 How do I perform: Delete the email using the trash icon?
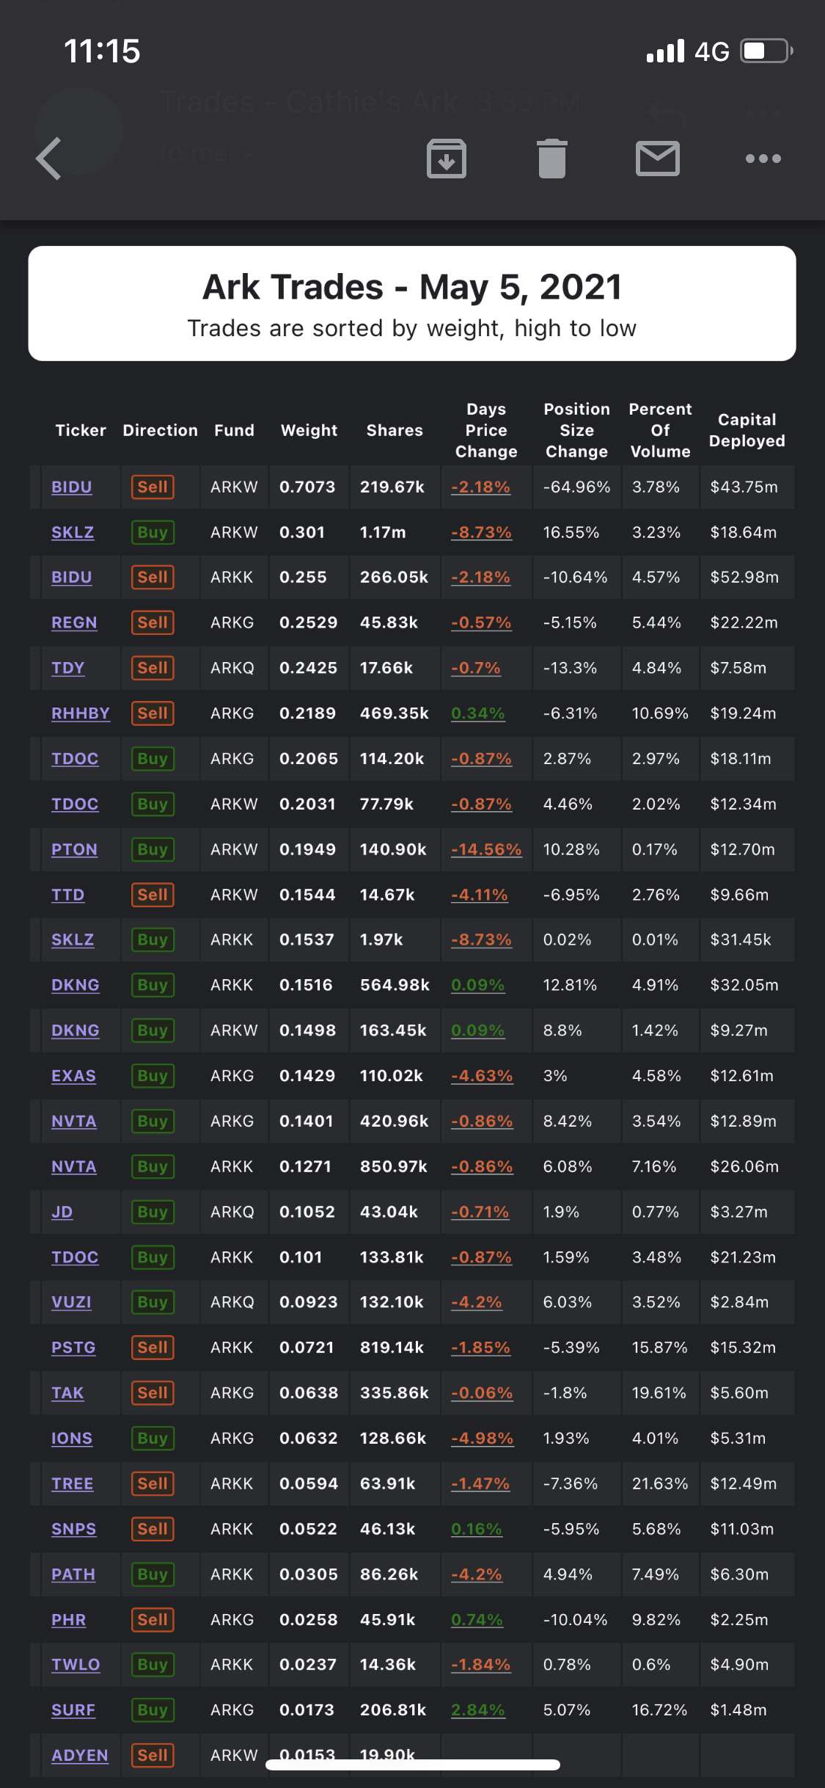click(x=552, y=159)
